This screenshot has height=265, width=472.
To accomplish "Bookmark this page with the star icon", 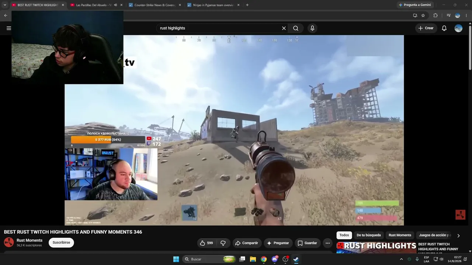I will (423, 15).
